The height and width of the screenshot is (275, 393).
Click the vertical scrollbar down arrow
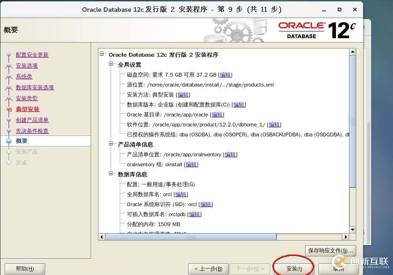click(353, 230)
